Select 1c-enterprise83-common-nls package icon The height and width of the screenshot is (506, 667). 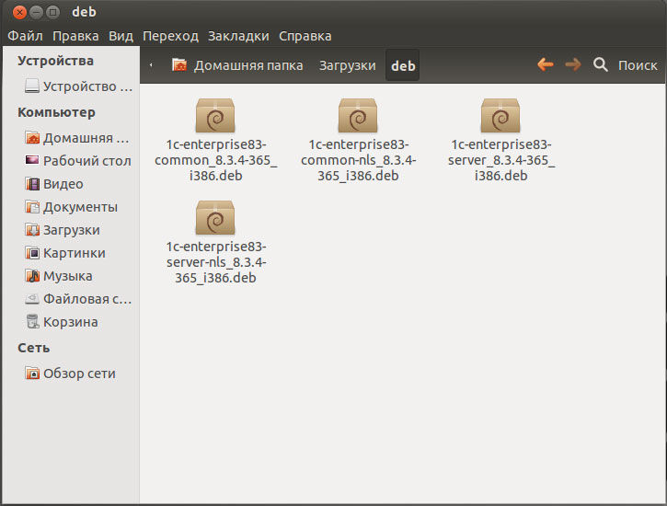pos(358,116)
